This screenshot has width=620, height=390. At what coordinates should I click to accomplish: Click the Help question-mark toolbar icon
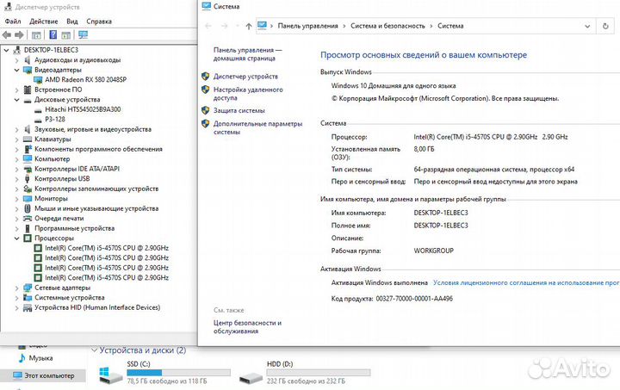(x=53, y=35)
